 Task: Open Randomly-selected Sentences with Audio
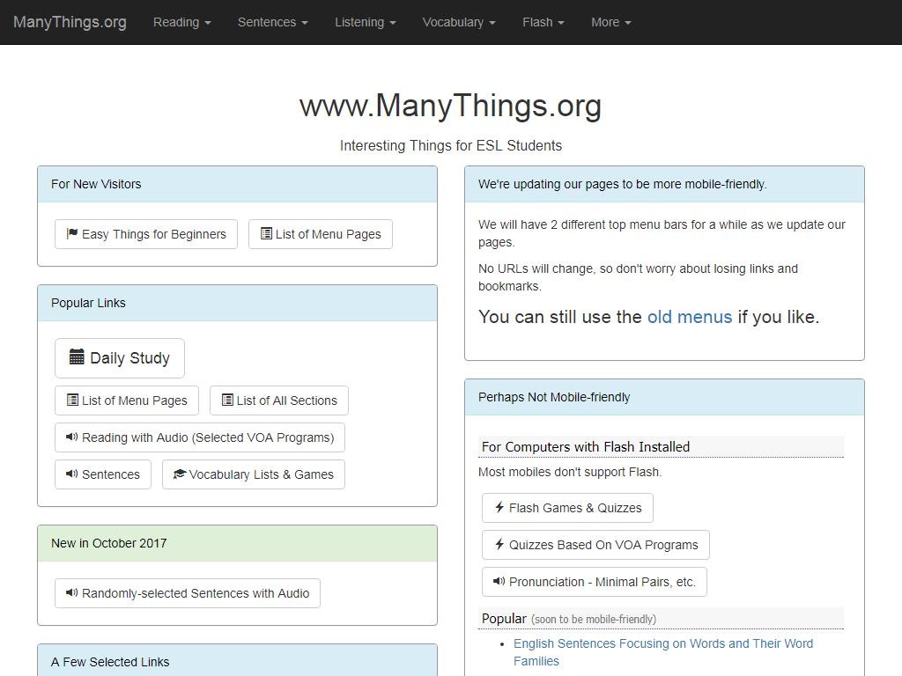pyautogui.click(x=188, y=593)
